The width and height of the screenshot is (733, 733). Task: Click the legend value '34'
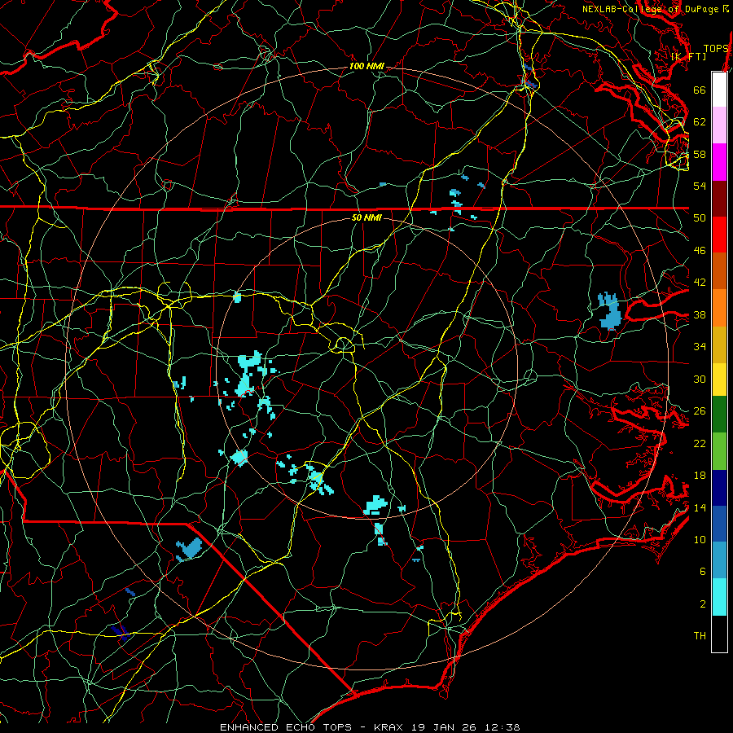coord(700,346)
